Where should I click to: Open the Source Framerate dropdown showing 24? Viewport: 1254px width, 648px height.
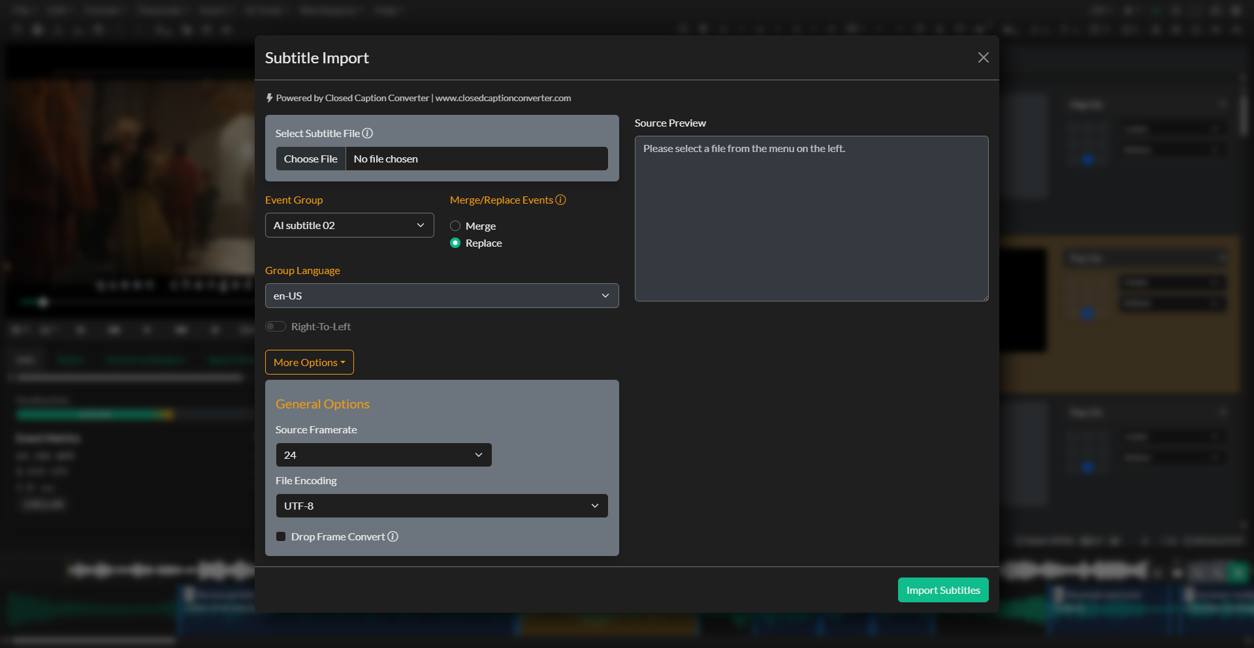pyautogui.click(x=383, y=455)
